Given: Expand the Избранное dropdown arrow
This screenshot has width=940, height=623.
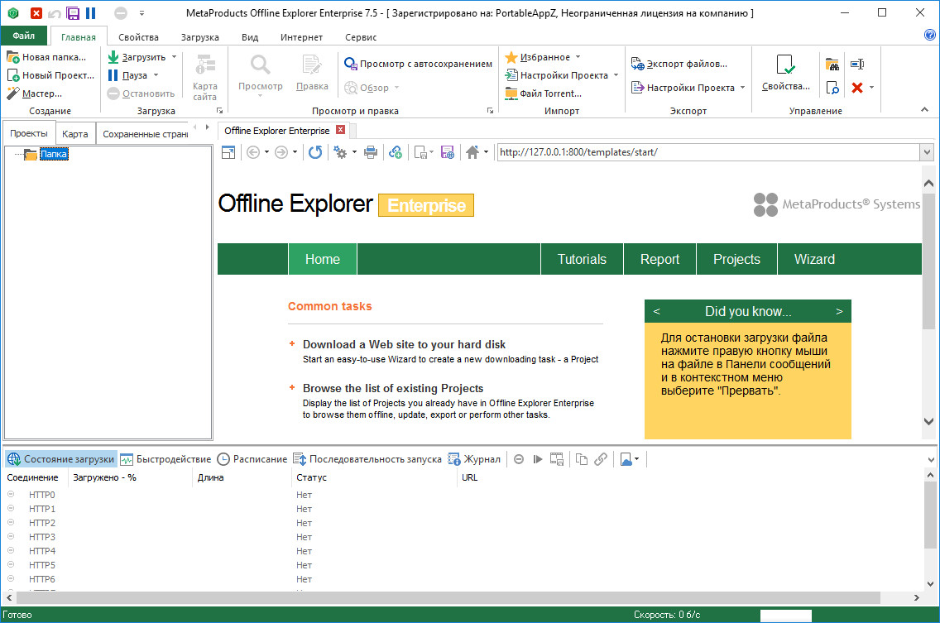Looking at the screenshot, I should tap(578, 57).
